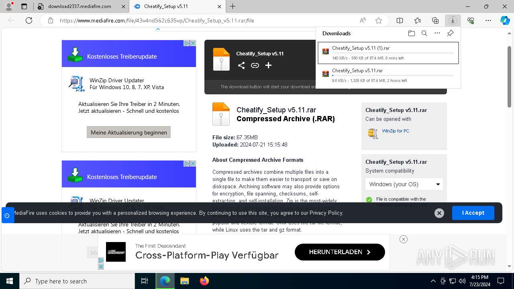This screenshot has height=289, width=514.
Task: Toggle the Downloads toolbar button
Action: (453, 20)
